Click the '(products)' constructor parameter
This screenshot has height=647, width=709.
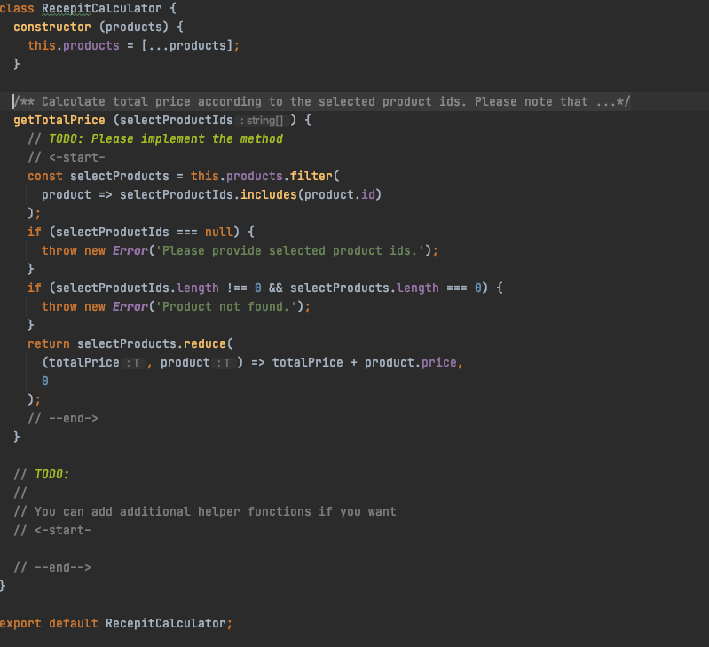[x=133, y=28]
